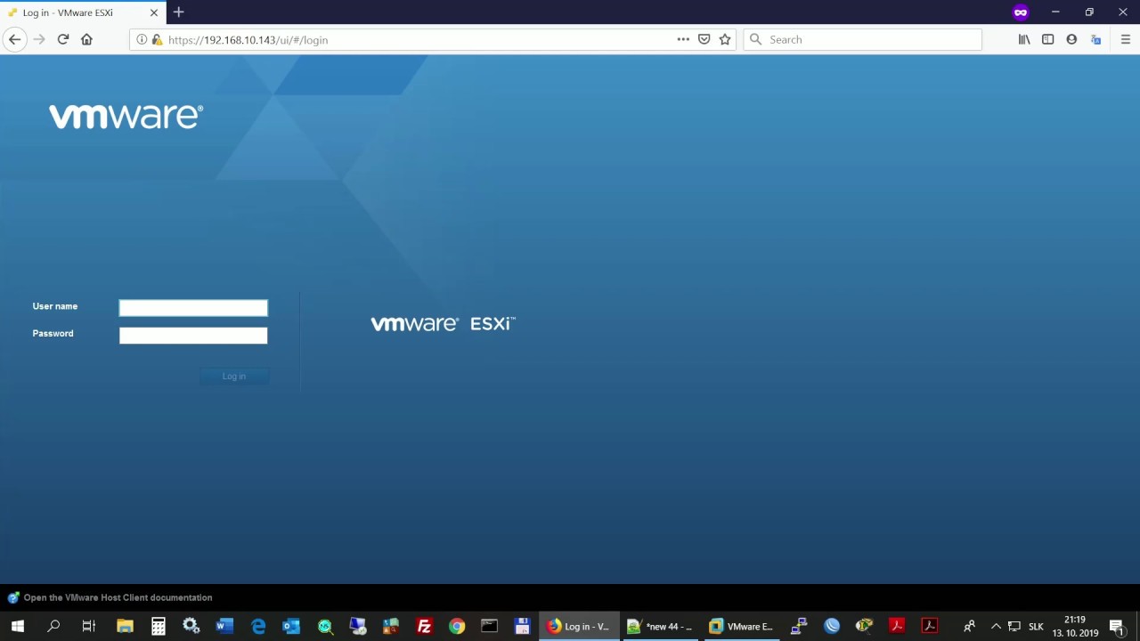Viewport: 1140px width, 641px height.
Task: Launch FileZilla from the taskbar
Action: coord(424,626)
